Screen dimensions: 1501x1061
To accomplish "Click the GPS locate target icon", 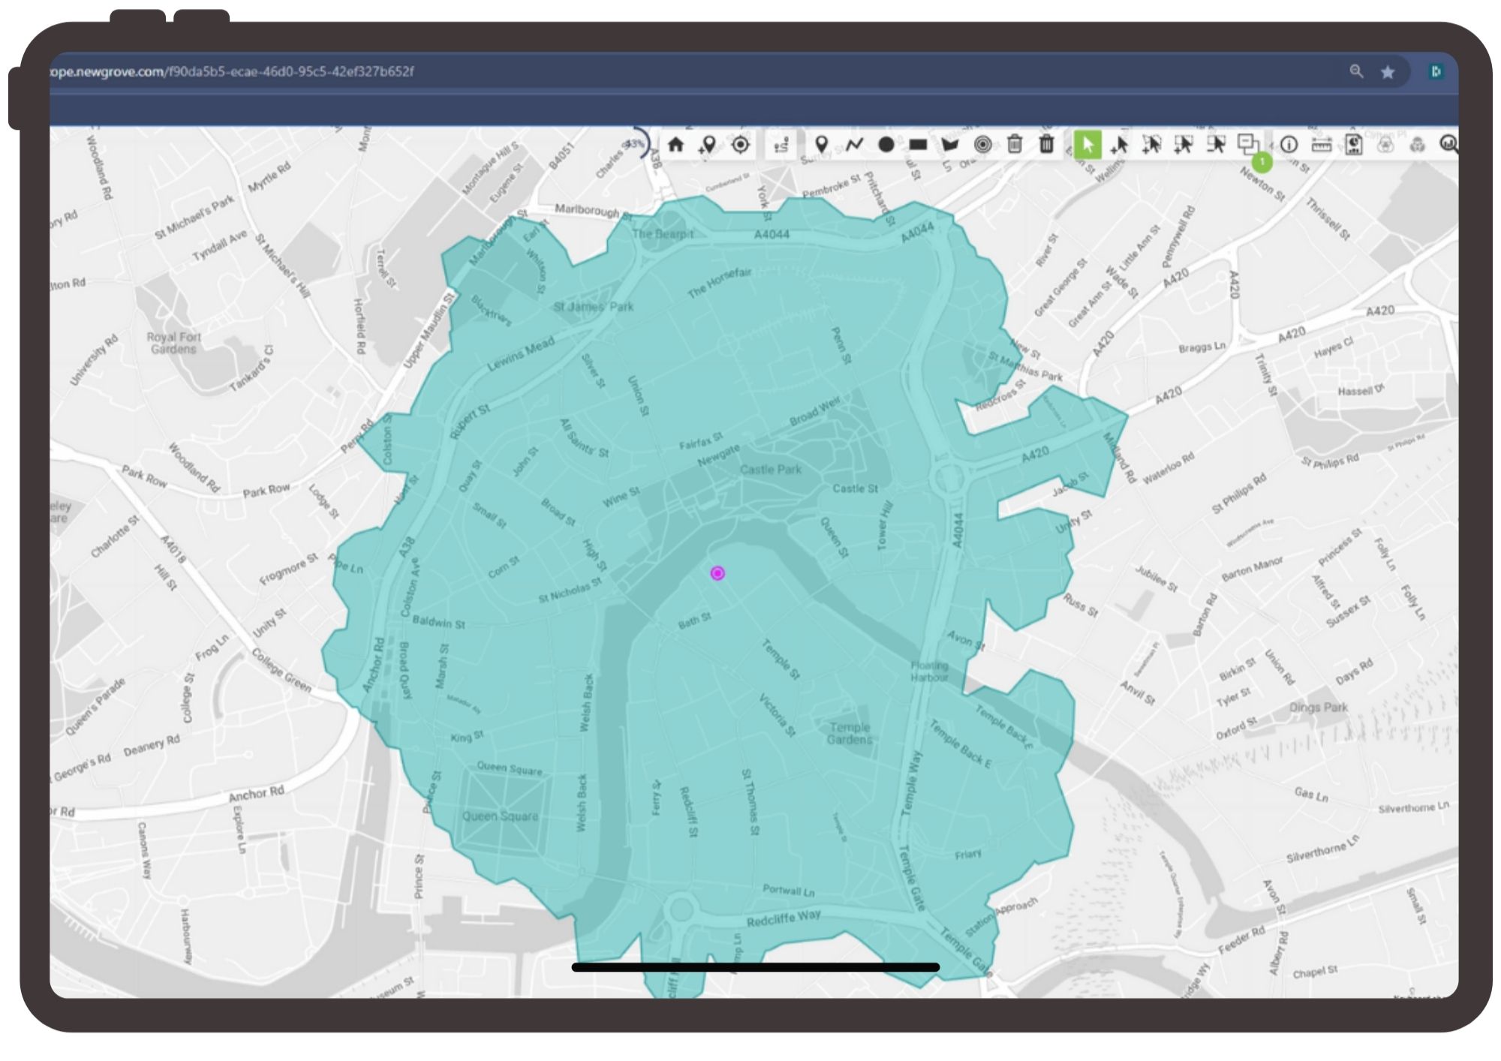I will [739, 145].
